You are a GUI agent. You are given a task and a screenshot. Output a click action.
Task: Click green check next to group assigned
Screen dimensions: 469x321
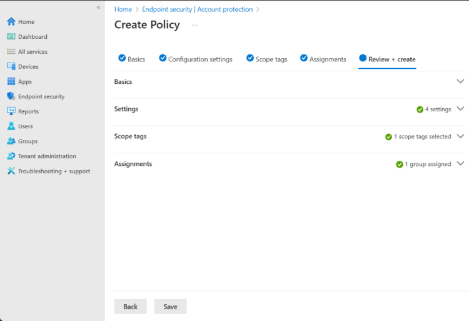pyautogui.click(x=400, y=164)
